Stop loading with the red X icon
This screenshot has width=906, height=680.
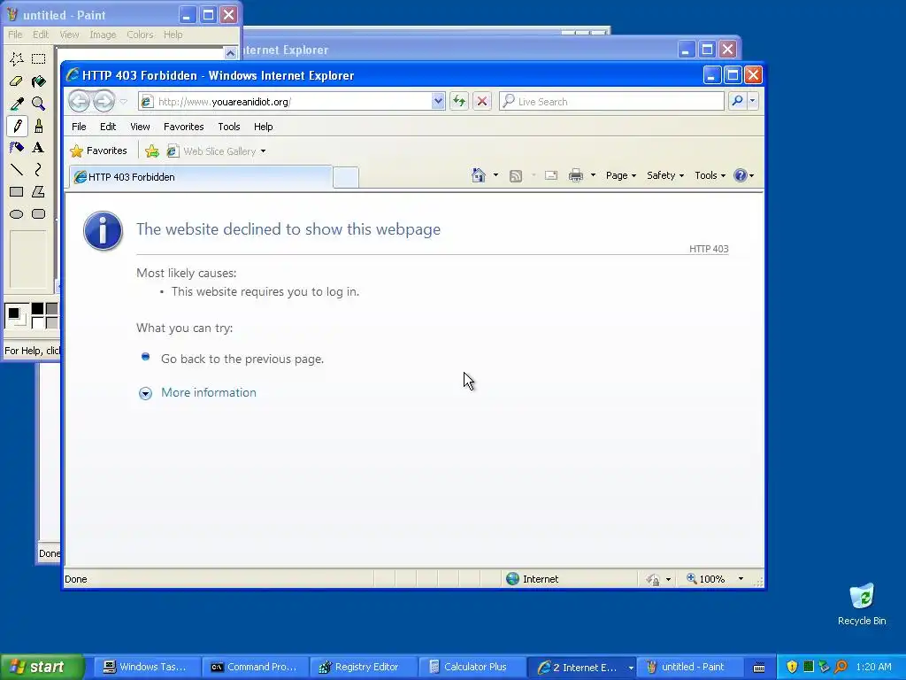482,101
